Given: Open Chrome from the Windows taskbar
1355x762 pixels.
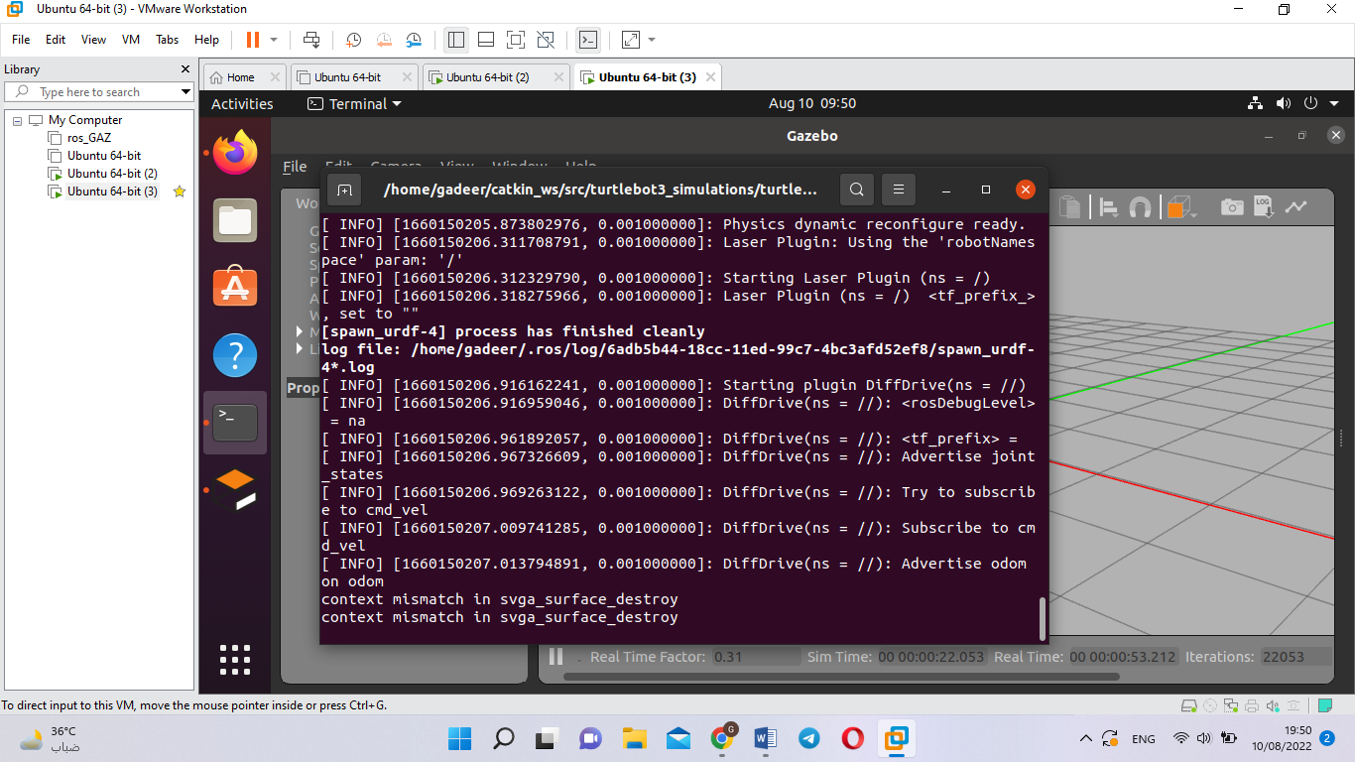Looking at the screenshot, I should pos(722,738).
